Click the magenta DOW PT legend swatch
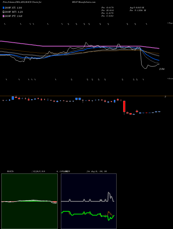 (x=3, y=16)
